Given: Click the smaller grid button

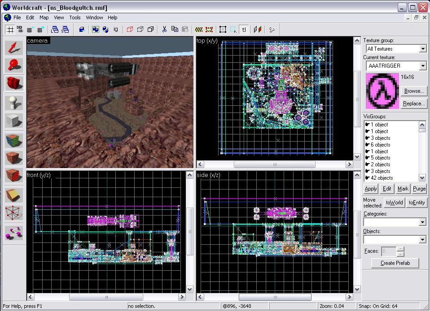Looking at the screenshot, I should (30, 30).
